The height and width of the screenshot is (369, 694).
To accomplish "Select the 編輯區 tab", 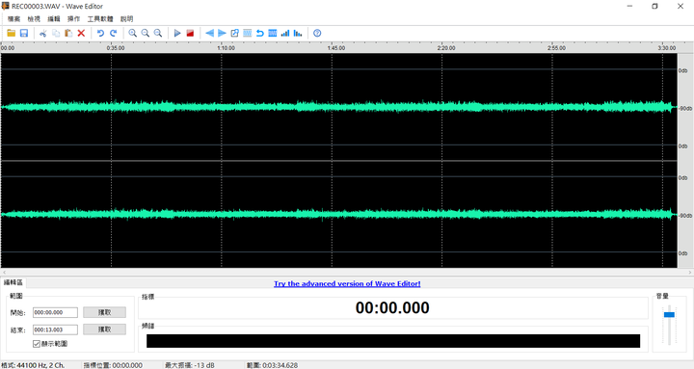I will pos(13,282).
